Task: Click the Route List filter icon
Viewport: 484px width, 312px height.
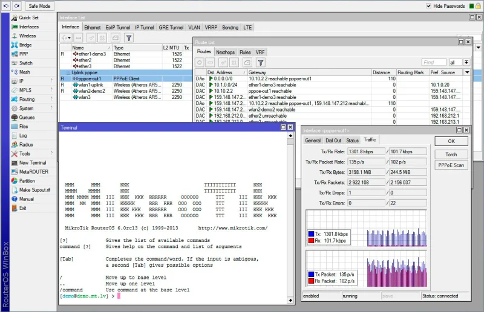Action: pos(261,63)
